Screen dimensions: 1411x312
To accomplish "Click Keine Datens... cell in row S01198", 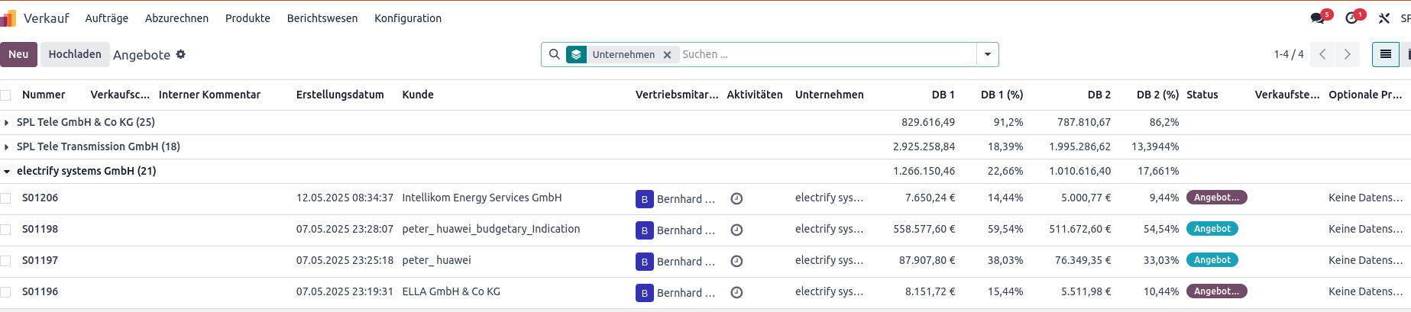I will pyautogui.click(x=1366, y=229).
